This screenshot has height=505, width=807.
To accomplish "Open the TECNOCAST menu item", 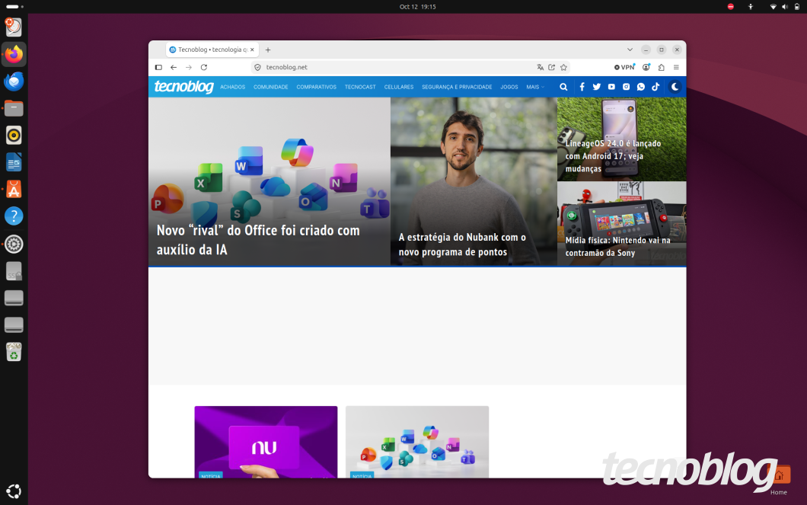I will [x=360, y=87].
